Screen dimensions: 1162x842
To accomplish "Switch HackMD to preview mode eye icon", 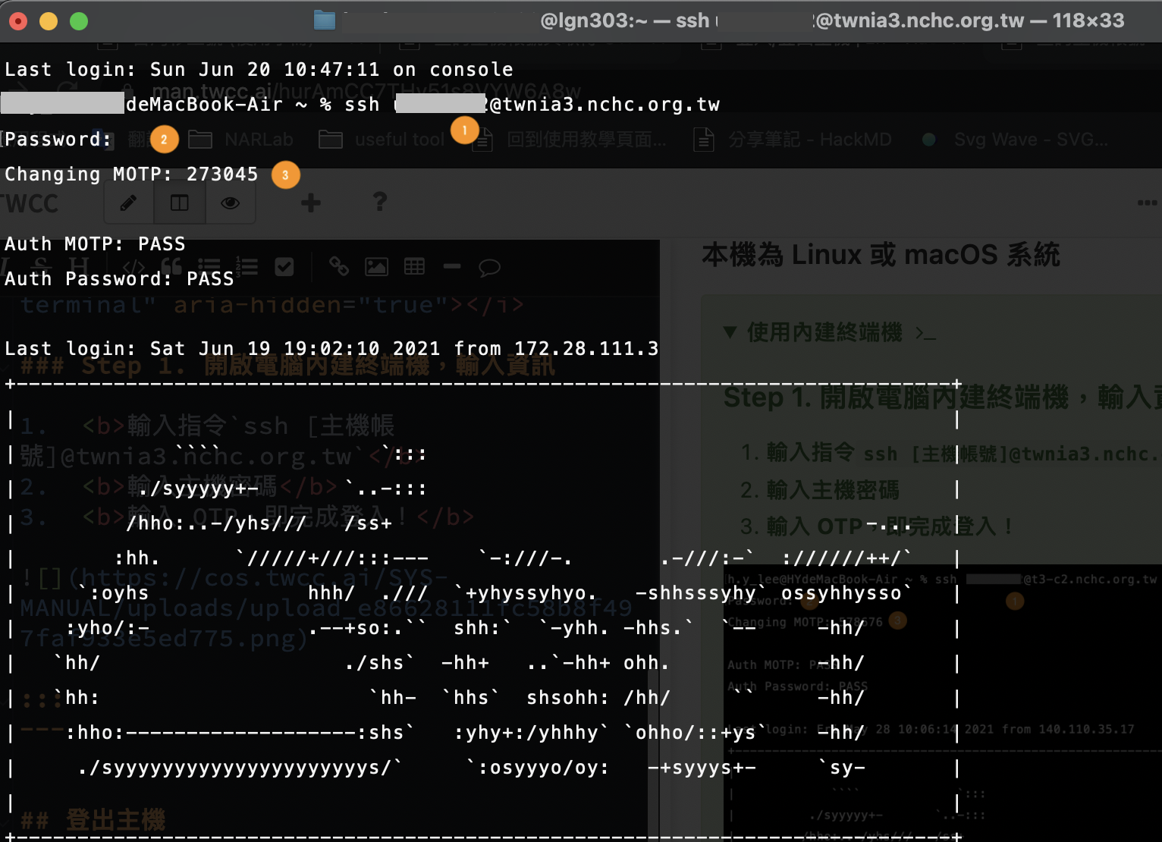I will pos(231,203).
